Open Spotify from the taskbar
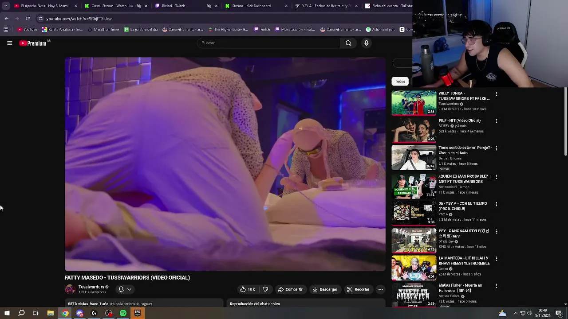568x319 pixels. [x=123, y=313]
